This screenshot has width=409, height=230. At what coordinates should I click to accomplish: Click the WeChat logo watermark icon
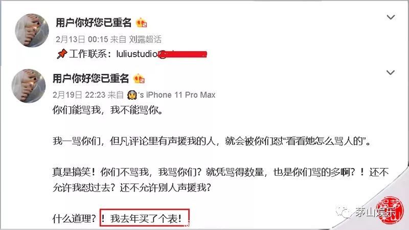click(343, 213)
